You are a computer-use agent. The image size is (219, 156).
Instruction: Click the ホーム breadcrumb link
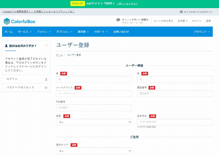coord(59,55)
